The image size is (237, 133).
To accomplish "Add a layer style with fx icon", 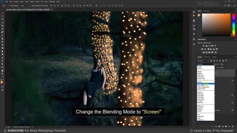I will 216,126.
